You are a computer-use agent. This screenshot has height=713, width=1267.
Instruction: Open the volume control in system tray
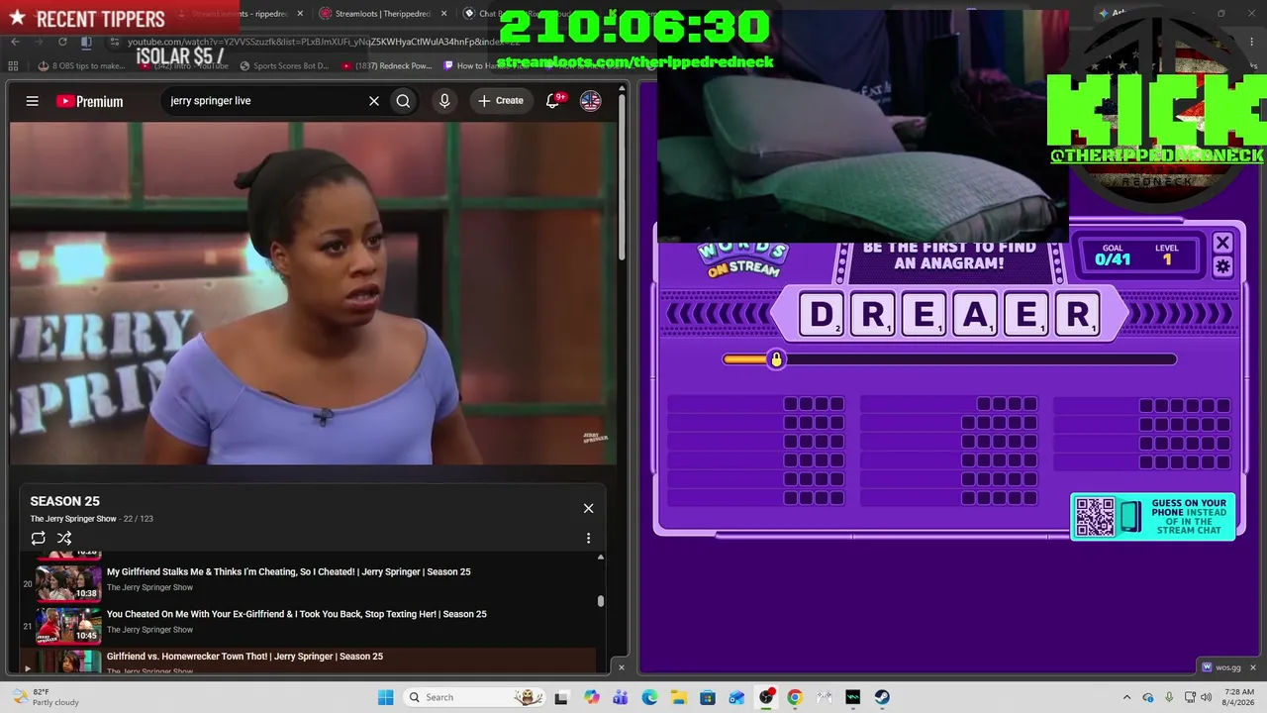click(1206, 697)
